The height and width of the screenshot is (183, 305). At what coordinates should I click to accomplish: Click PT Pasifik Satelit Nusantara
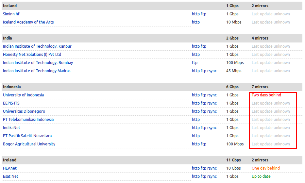(27, 136)
